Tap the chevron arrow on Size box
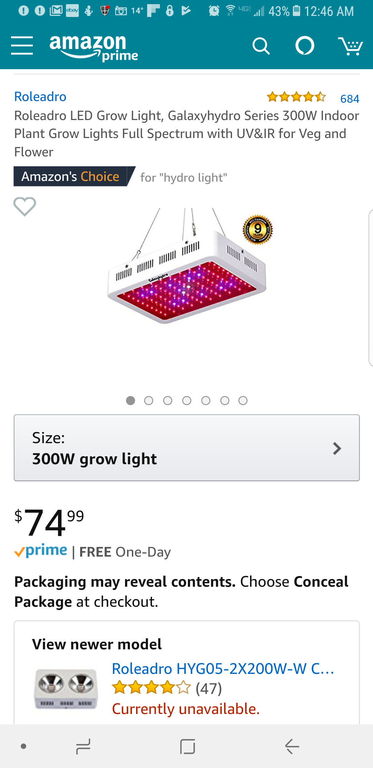Viewport: 373px width, 768px height. tap(337, 448)
